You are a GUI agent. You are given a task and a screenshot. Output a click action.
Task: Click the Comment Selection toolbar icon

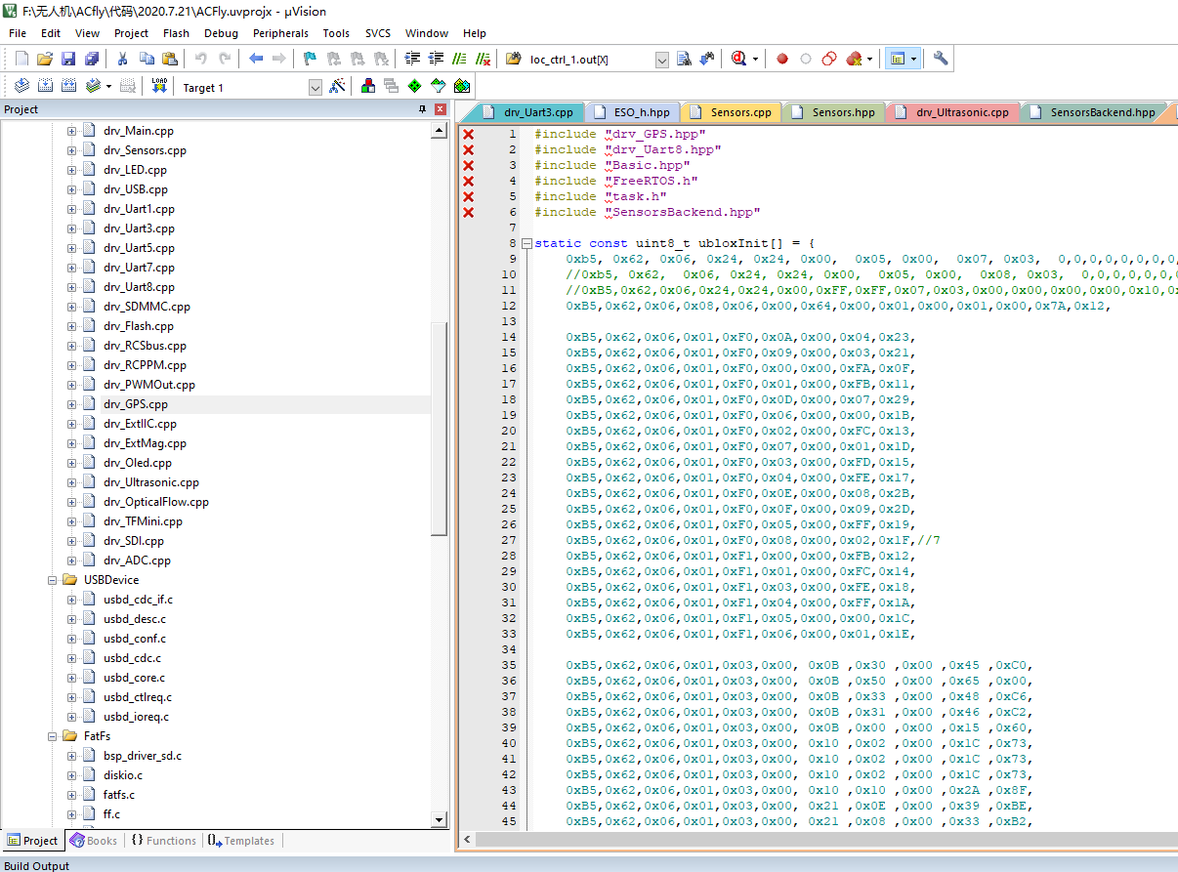click(x=459, y=59)
